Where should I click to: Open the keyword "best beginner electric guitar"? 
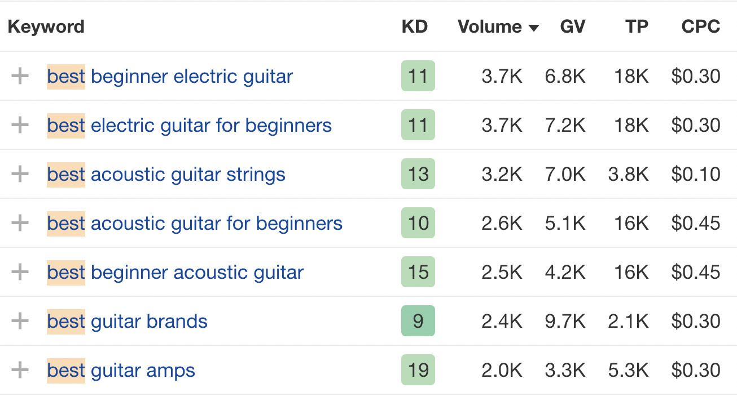pos(169,75)
